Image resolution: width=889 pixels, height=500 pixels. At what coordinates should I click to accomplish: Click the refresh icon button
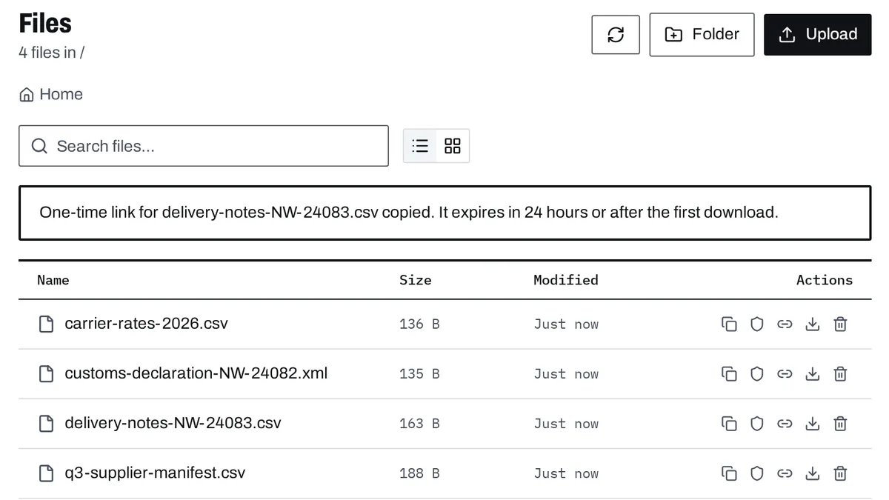pyautogui.click(x=616, y=34)
